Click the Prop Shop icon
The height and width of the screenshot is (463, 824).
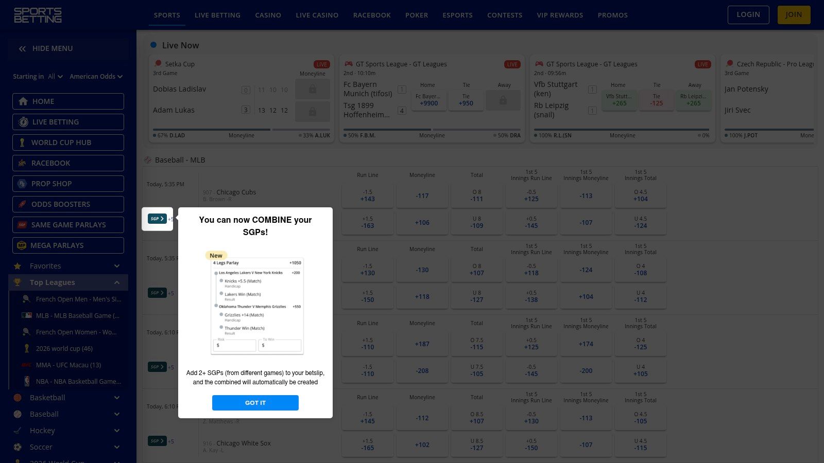[x=22, y=184]
